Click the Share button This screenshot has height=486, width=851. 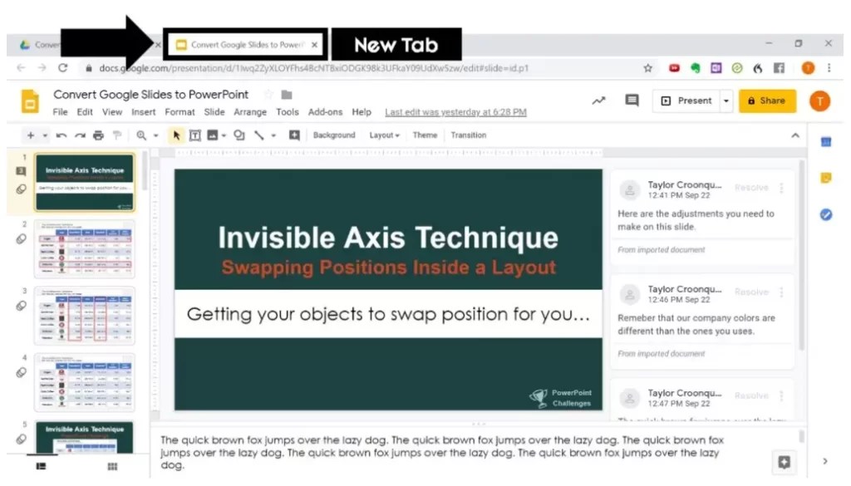766,100
